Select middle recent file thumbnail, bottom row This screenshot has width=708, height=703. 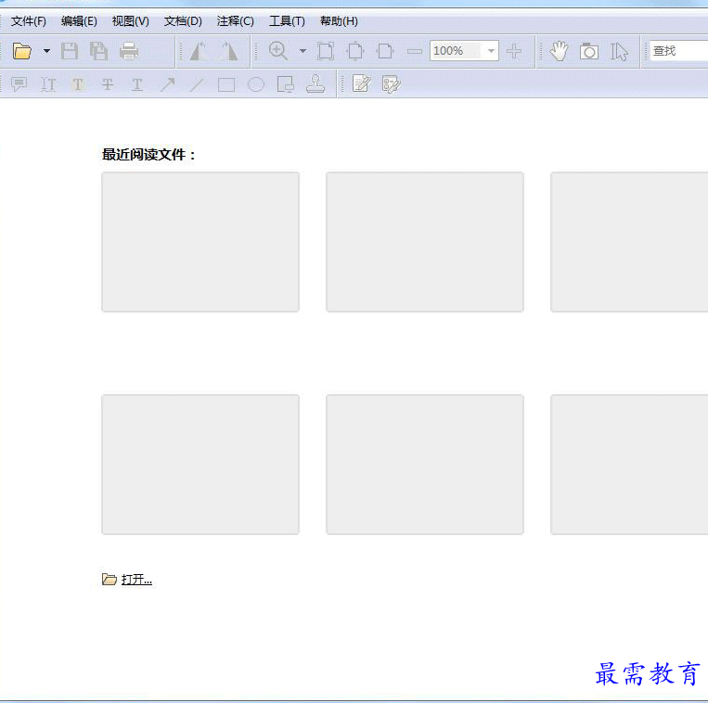425,465
